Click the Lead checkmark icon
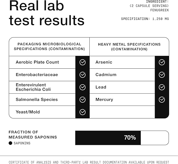 point(162,87)
